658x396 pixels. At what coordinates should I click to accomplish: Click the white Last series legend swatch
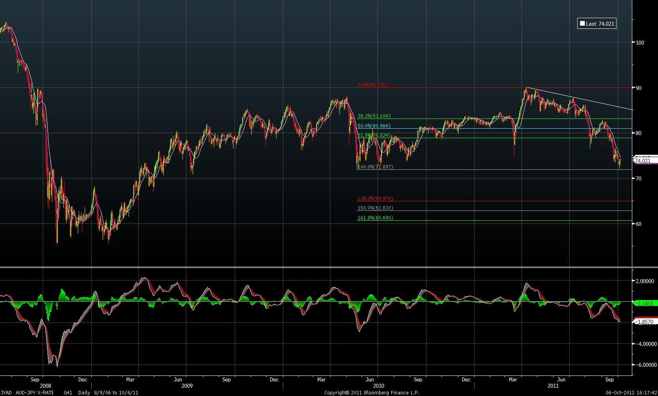[582, 24]
